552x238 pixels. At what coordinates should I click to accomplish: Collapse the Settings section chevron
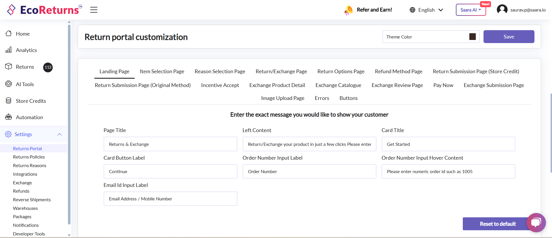[60, 134]
